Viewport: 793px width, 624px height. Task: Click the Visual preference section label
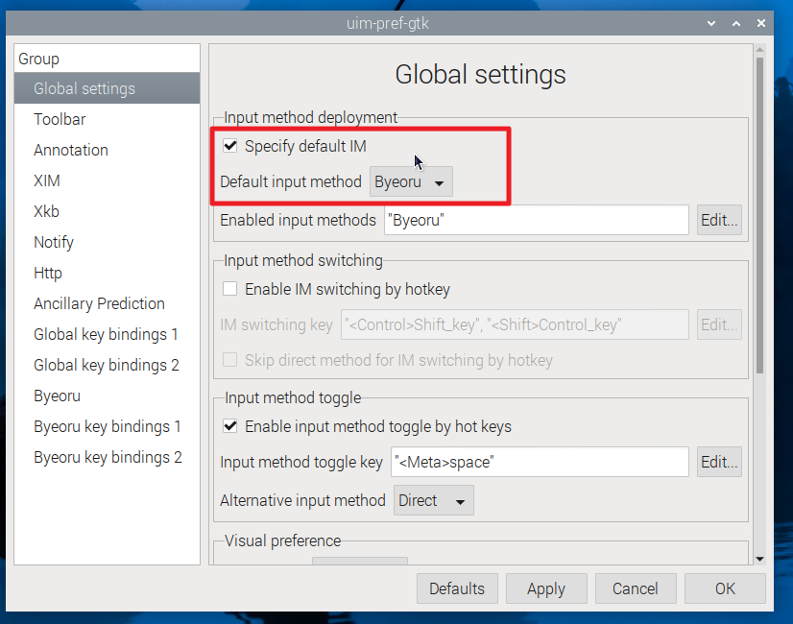coord(282,541)
